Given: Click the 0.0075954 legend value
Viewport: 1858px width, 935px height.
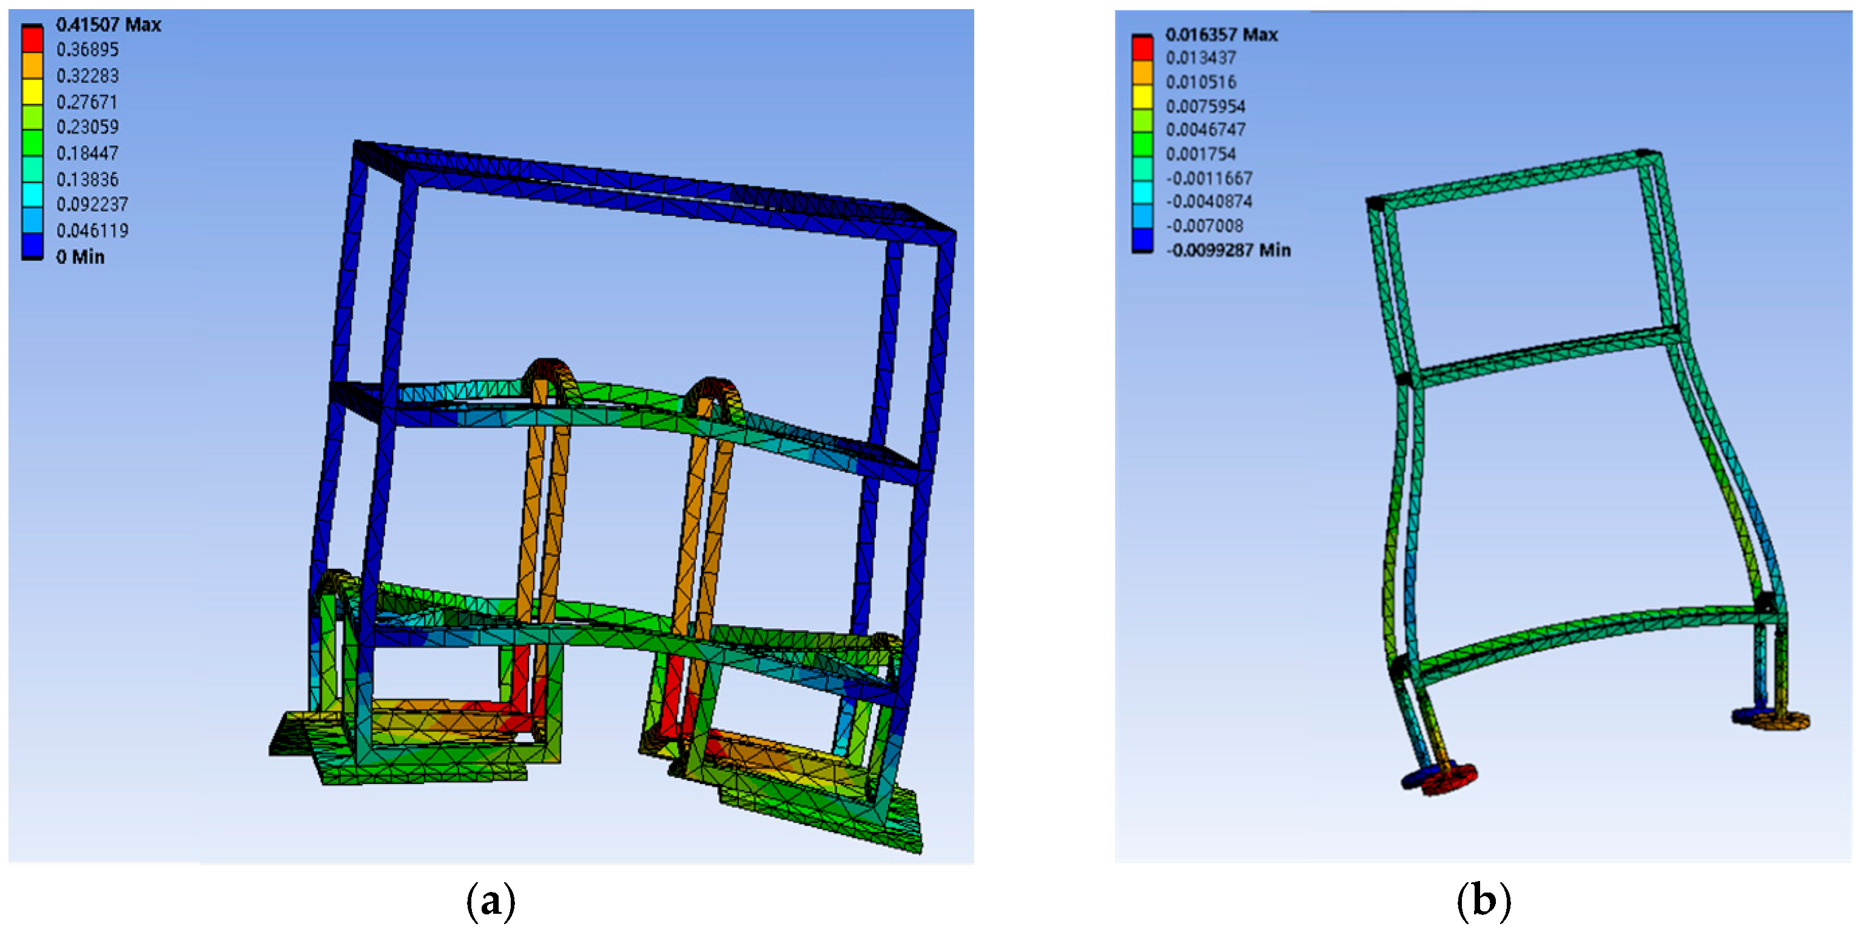Looking at the screenshot, I should 1205,107.
